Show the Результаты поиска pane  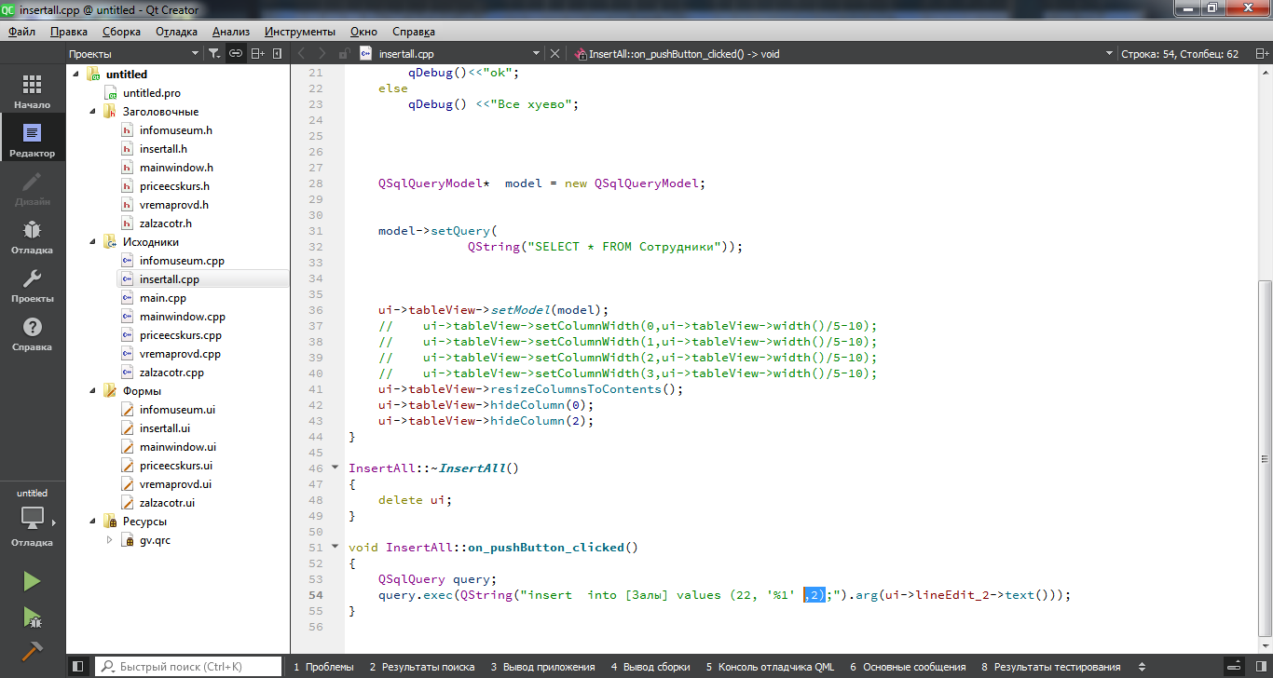pos(421,667)
